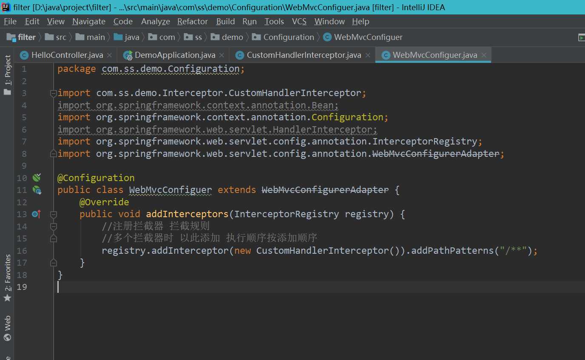
Task: Click the Web globe icon in left sidebar
Action: coord(7,337)
